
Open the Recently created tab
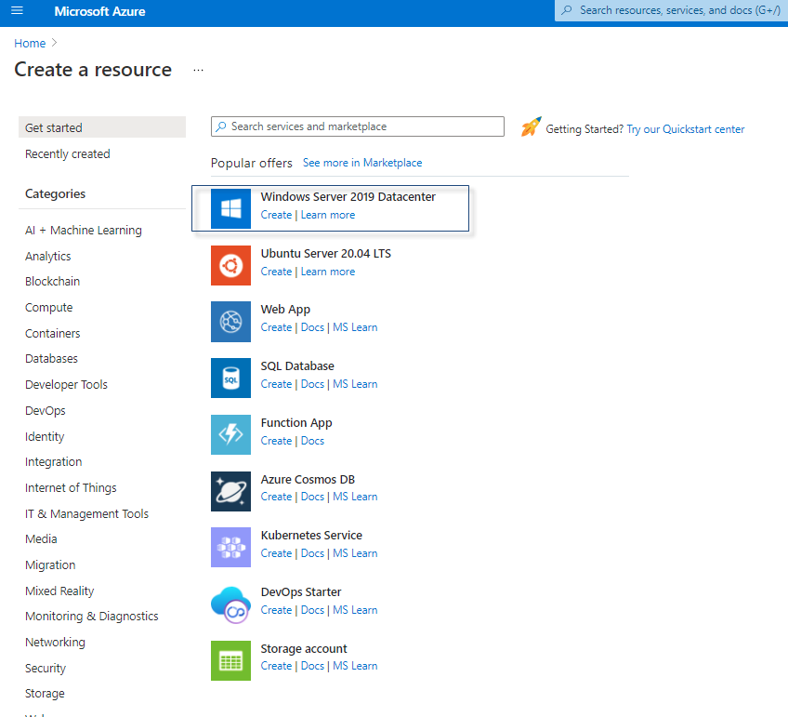tap(67, 153)
